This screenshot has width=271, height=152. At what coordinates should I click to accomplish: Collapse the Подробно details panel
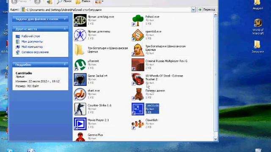tap(65, 65)
